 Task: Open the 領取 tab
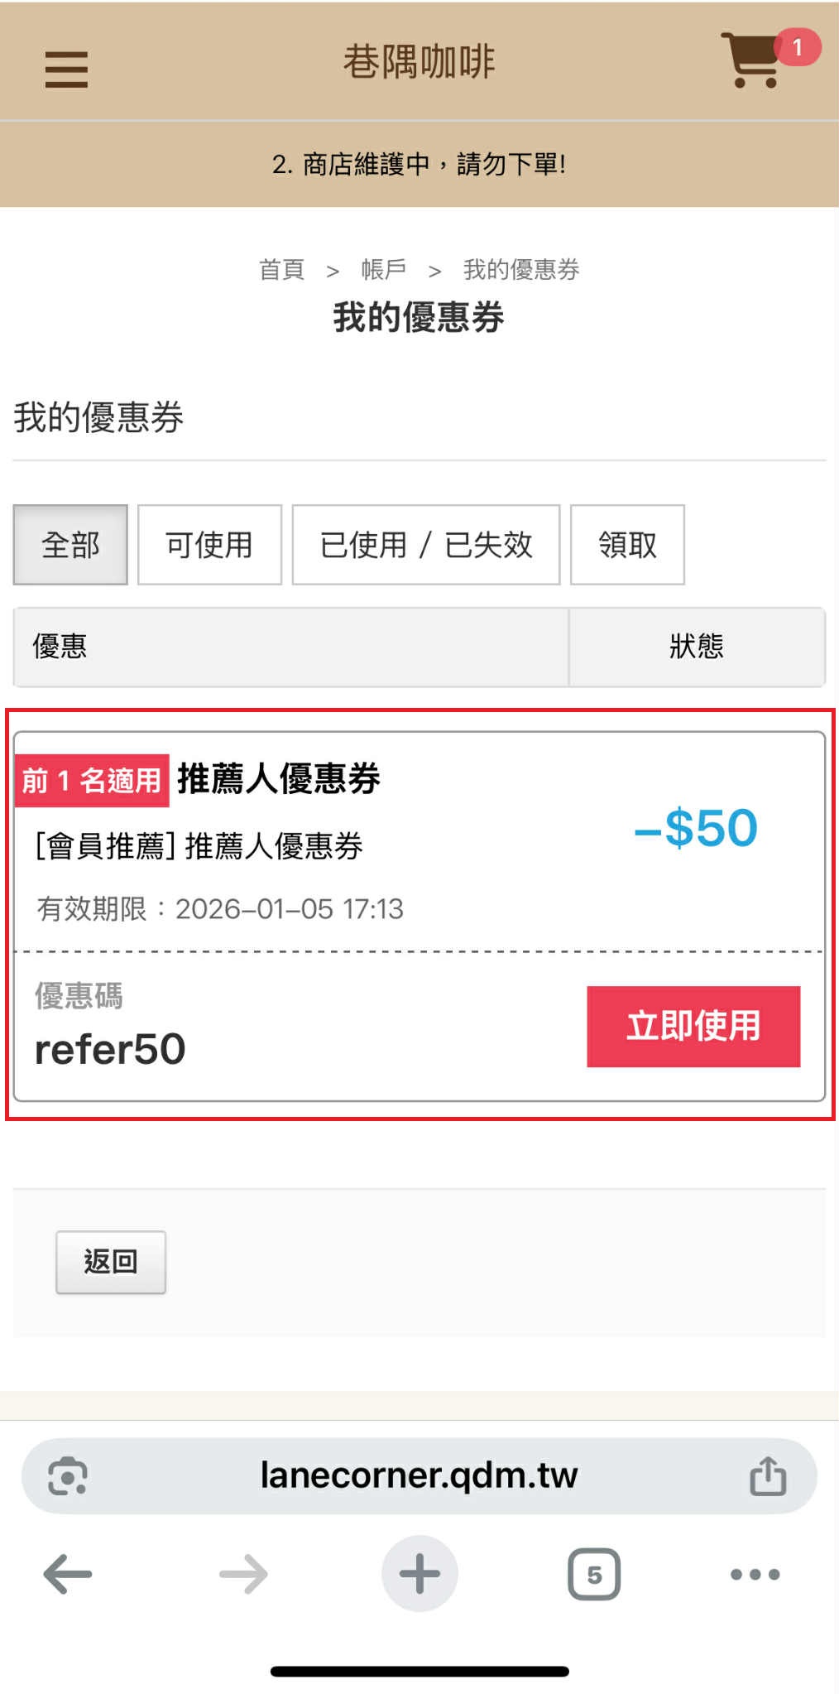627,545
